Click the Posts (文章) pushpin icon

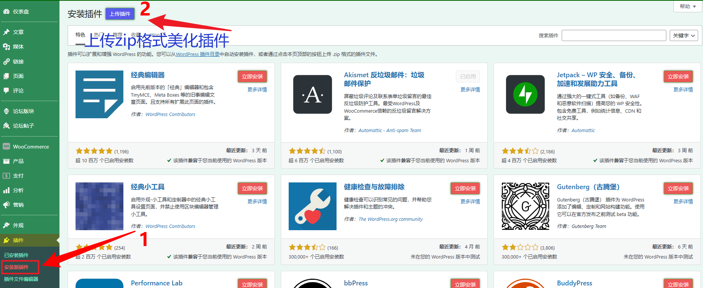pos(6,32)
